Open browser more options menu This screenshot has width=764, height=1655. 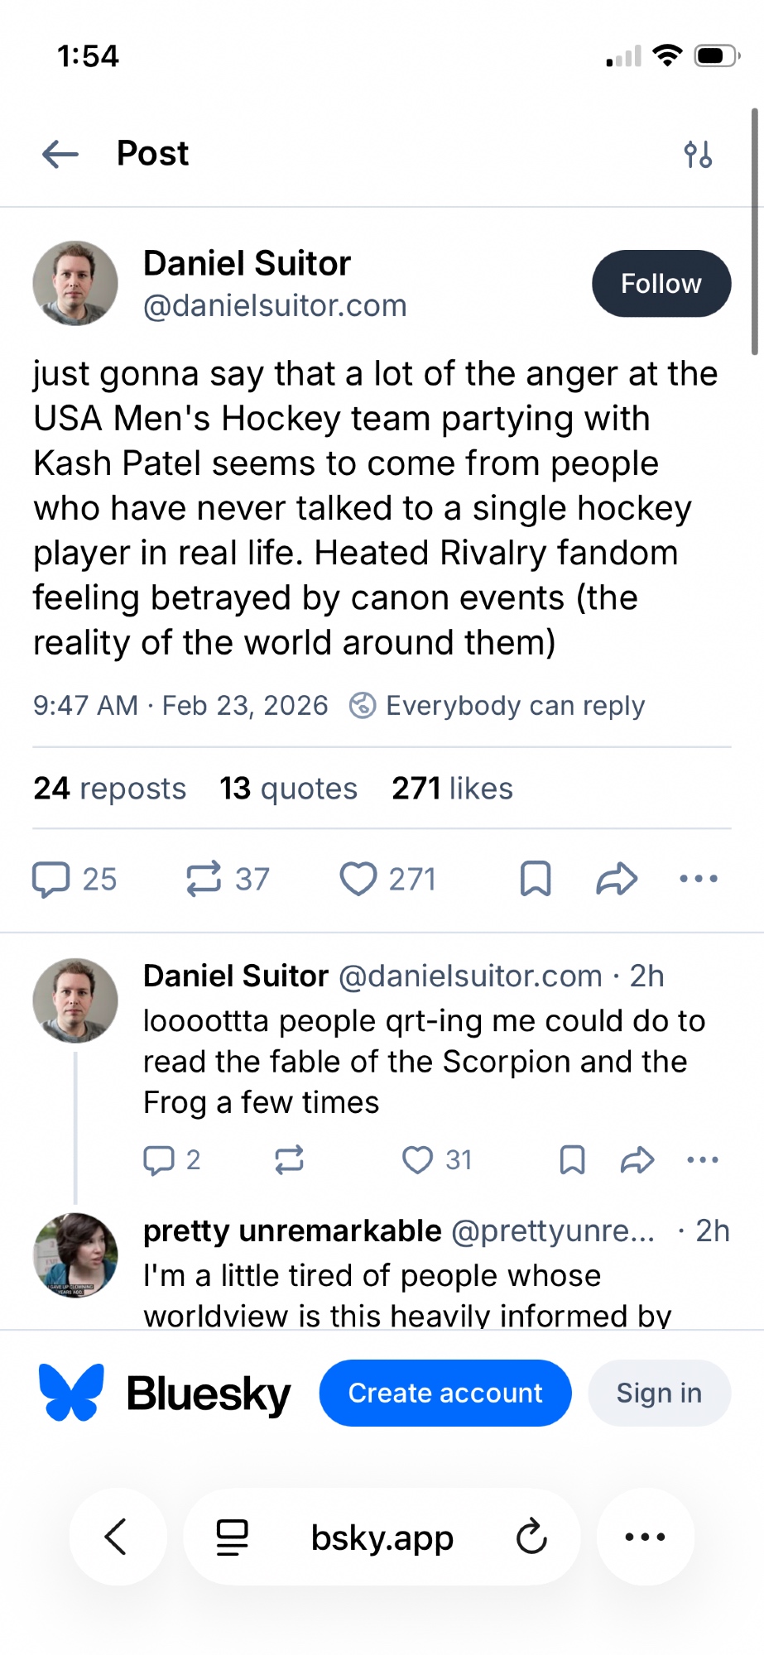click(645, 1537)
